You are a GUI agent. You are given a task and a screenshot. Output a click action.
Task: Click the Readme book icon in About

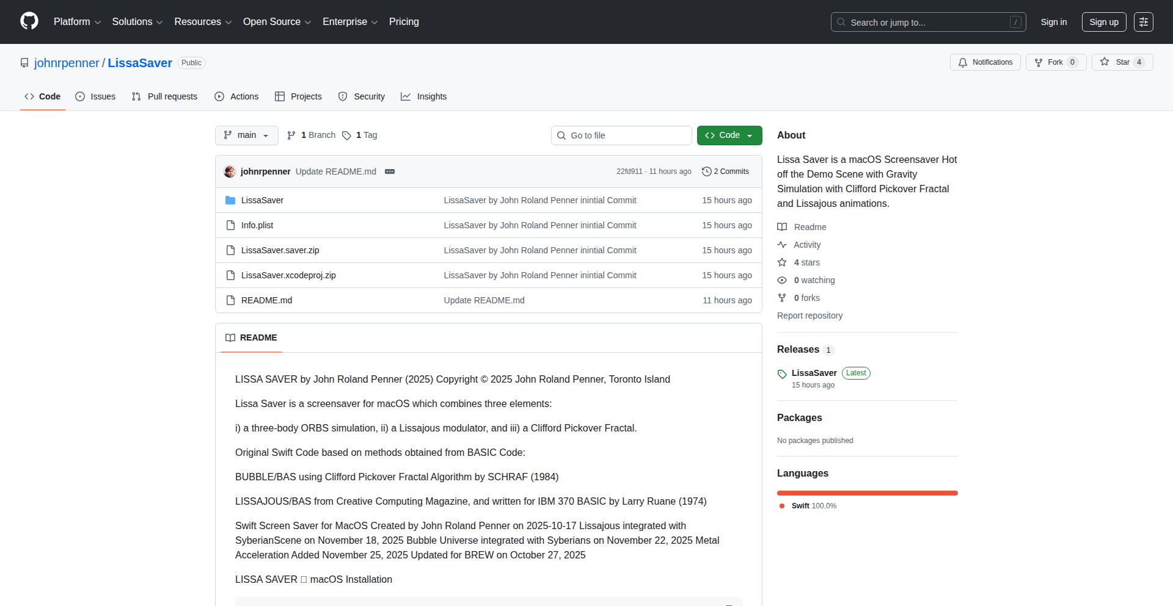[782, 227]
